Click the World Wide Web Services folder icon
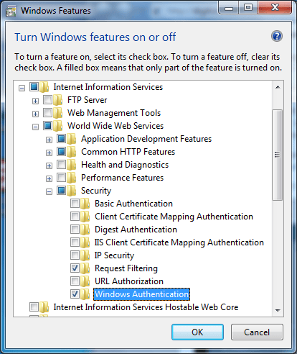Viewport: 297px width, 354px height. click(58, 126)
